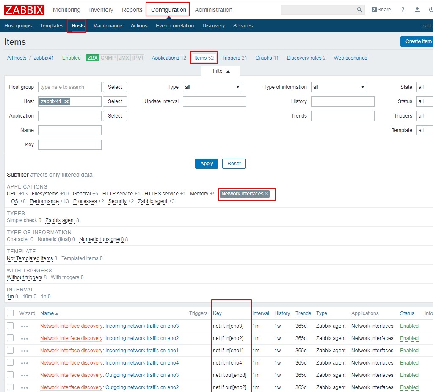Open the help question mark icon
This screenshot has height=392, width=433.
(403, 10)
